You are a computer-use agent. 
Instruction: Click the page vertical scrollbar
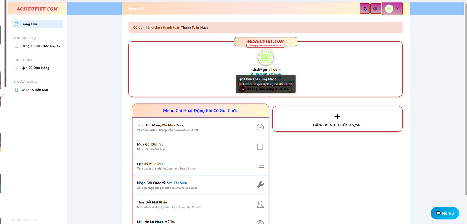click(466, 99)
